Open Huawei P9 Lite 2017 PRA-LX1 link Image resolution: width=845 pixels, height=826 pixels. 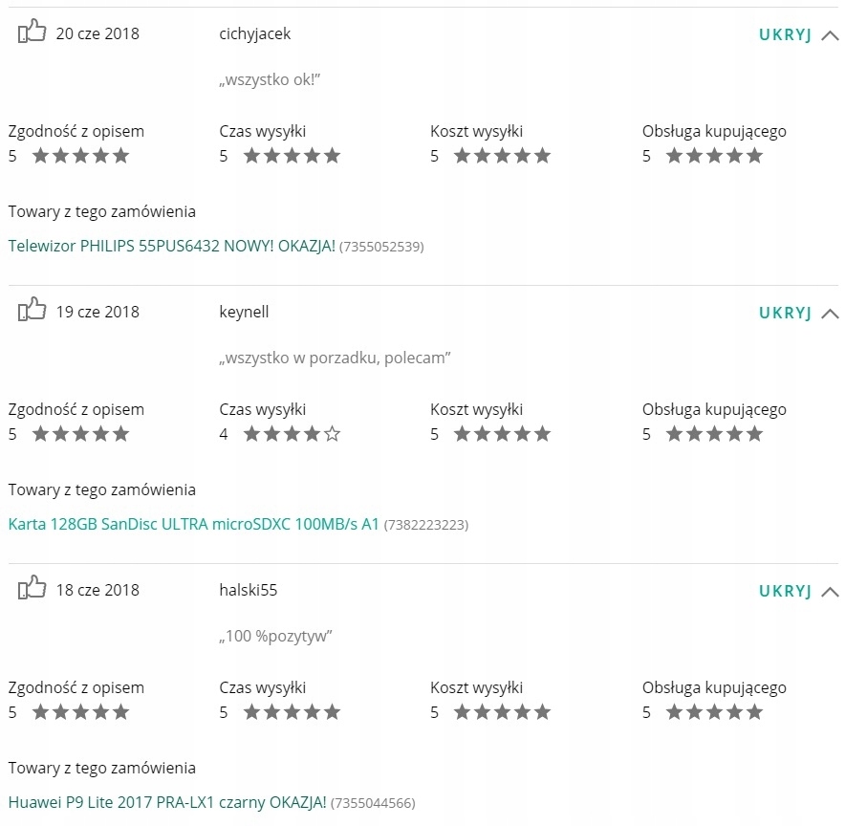pos(167,802)
